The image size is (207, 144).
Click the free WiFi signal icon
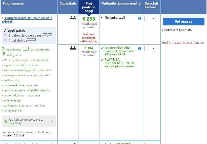click(x=4, y=55)
